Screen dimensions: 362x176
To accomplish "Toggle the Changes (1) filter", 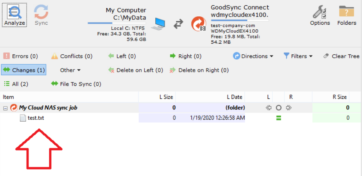I will point(24,70).
